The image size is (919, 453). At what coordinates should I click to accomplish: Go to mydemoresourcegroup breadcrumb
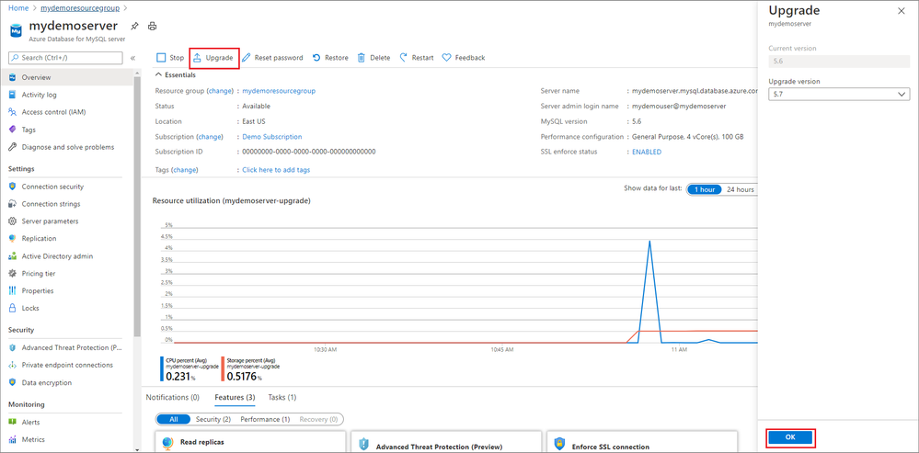coord(80,8)
